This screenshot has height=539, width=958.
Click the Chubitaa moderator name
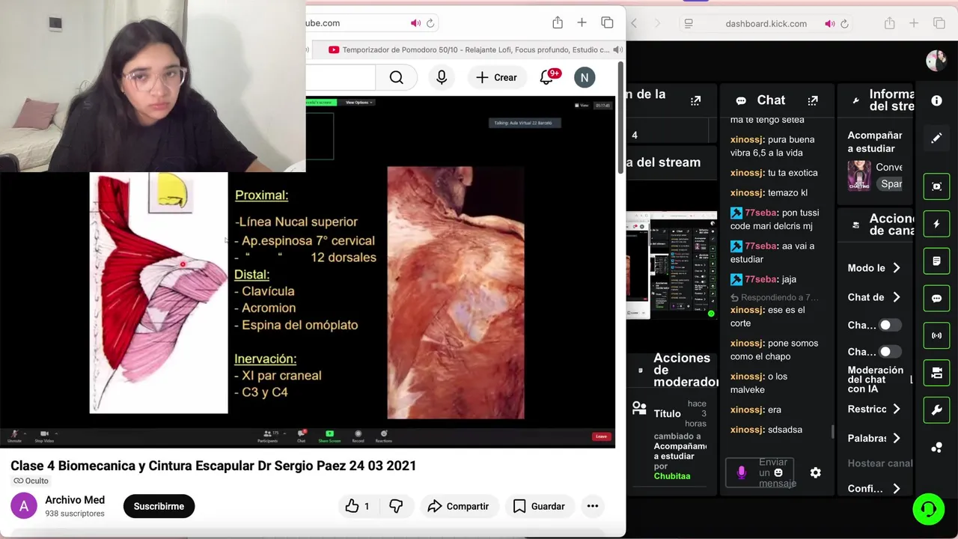pos(672,476)
